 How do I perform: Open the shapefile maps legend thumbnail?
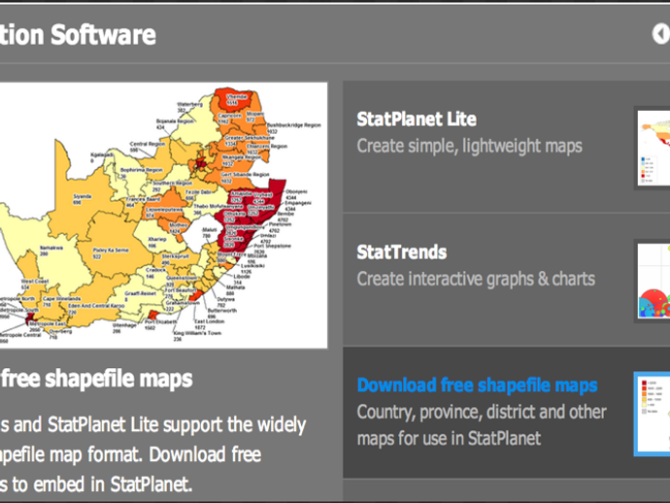(x=653, y=414)
